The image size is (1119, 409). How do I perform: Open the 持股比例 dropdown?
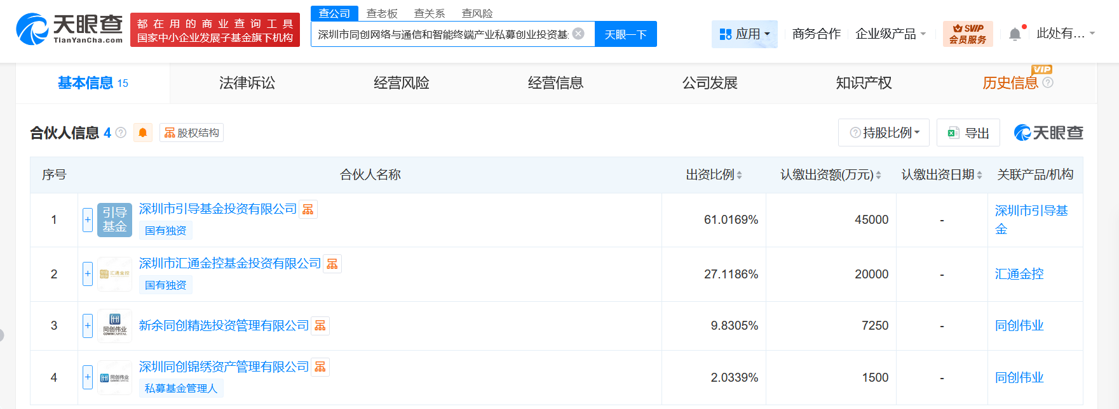tap(884, 133)
